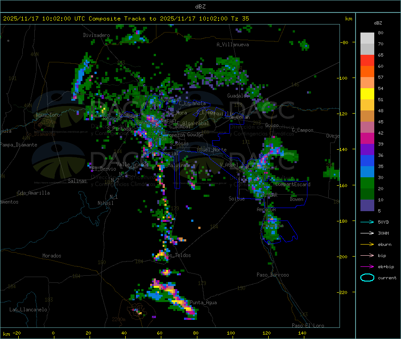This screenshot has width=401, height=339.
Task: Select the light gray top scale swatch
Action: coord(367,38)
